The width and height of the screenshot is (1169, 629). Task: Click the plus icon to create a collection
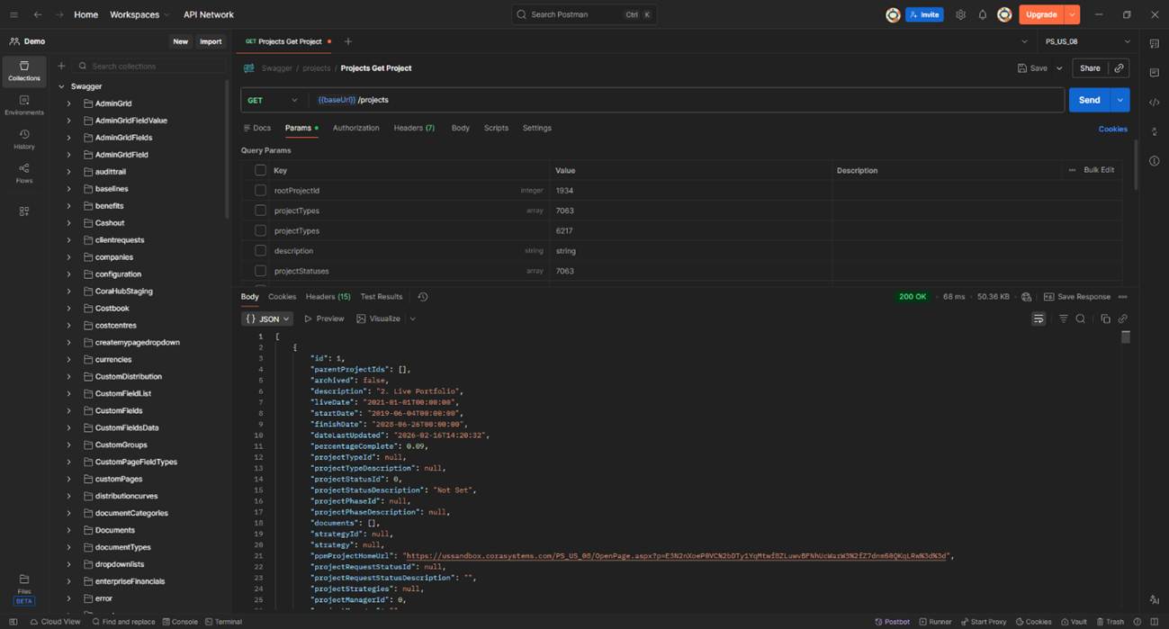click(61, 66)
